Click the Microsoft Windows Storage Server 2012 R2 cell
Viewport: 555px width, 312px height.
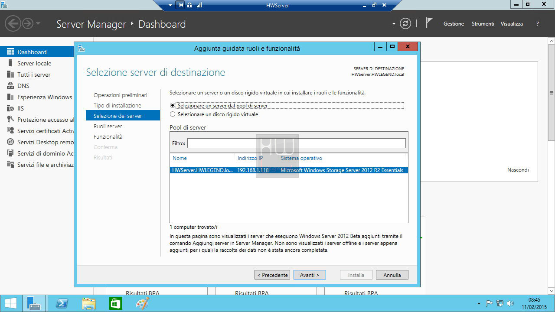(x=342, y=170)
